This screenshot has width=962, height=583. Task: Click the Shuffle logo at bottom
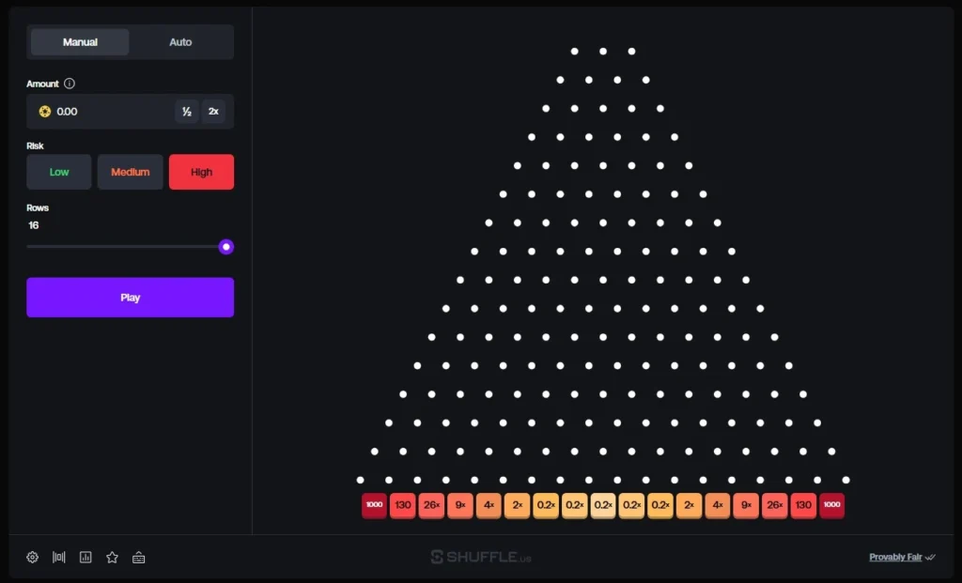[x=481, y=557]
